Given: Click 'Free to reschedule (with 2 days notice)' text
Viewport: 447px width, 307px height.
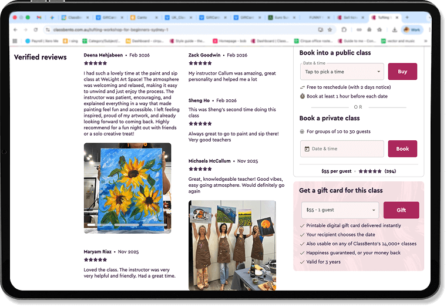Looking at the screenshot, I should (349, 87).
